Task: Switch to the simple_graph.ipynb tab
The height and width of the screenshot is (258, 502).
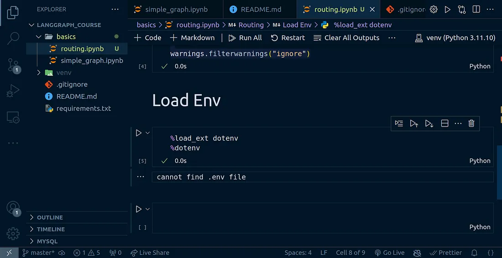Action: (176, 9)
